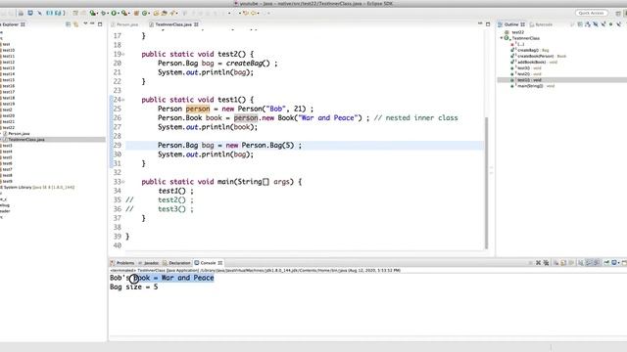Viewport: 627px width, 352px height.
Task: Select the JRE System Library entry
Action: point(37,187)
